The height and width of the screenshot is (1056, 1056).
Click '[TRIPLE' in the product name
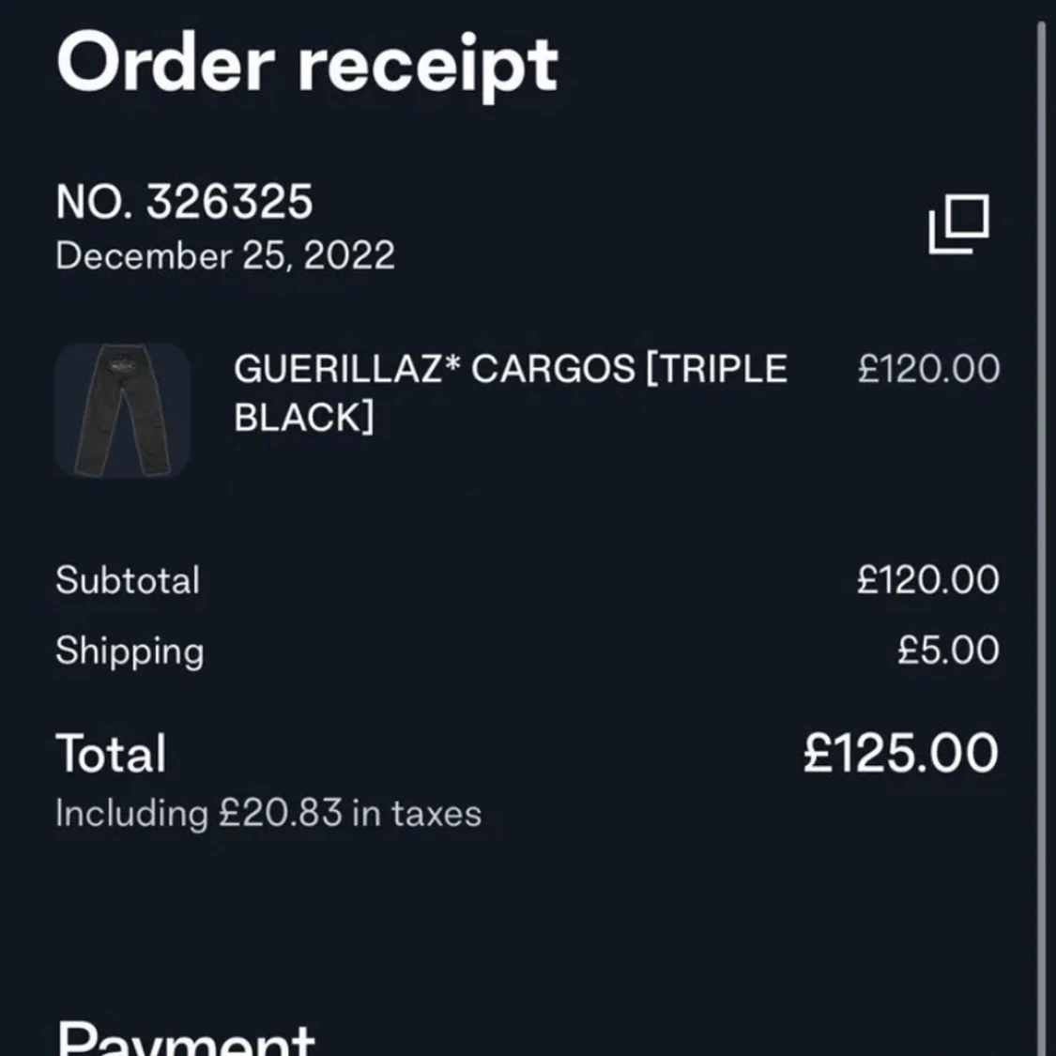tap(716, 369)
